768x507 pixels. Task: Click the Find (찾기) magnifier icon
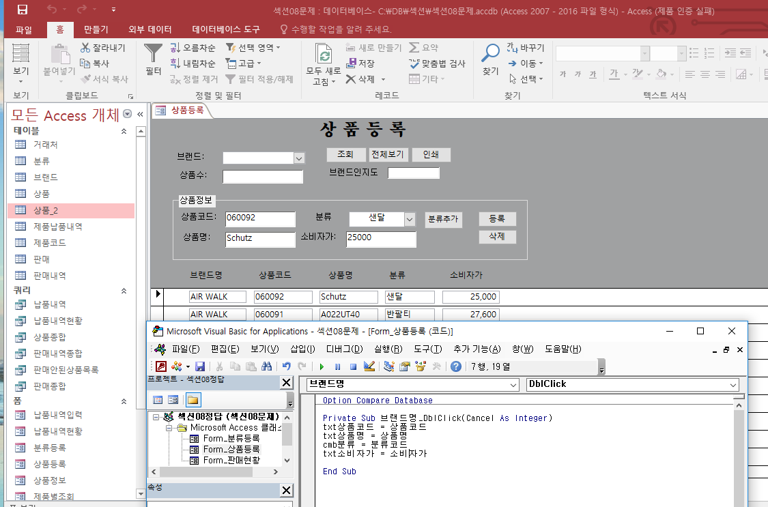coord(491,55)
